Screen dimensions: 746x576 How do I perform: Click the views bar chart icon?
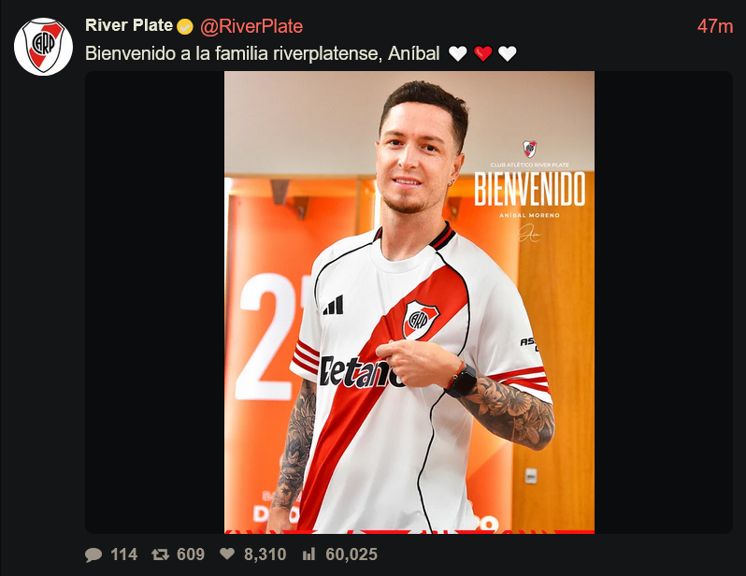tap(308, 554)
